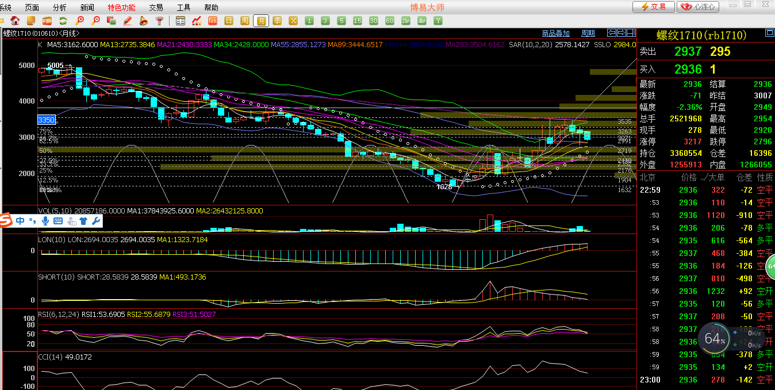
Task: Switch to quarterly (季) chart period
Action: 277,21
